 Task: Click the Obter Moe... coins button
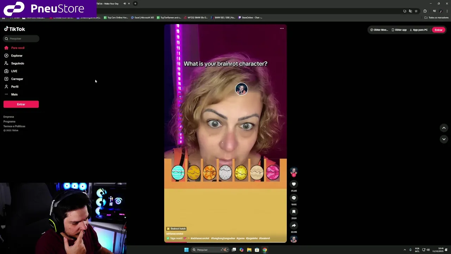[379, 30]
